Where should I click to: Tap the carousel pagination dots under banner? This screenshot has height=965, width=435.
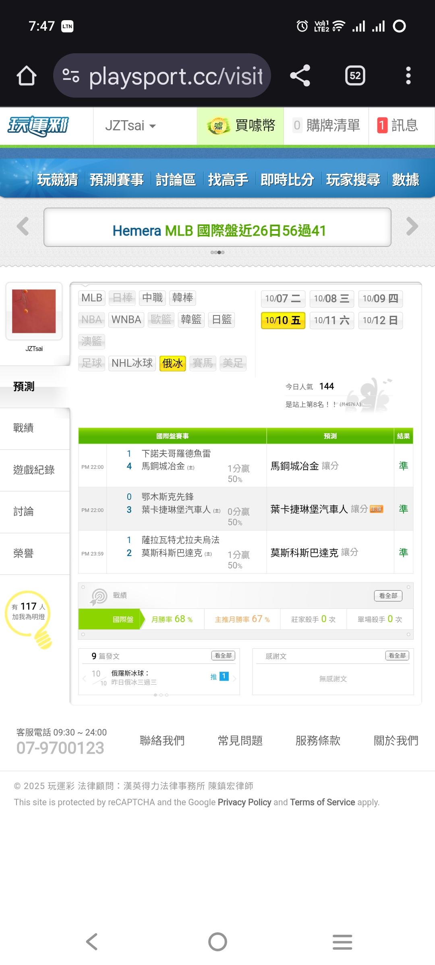click(x=217, y=253)
